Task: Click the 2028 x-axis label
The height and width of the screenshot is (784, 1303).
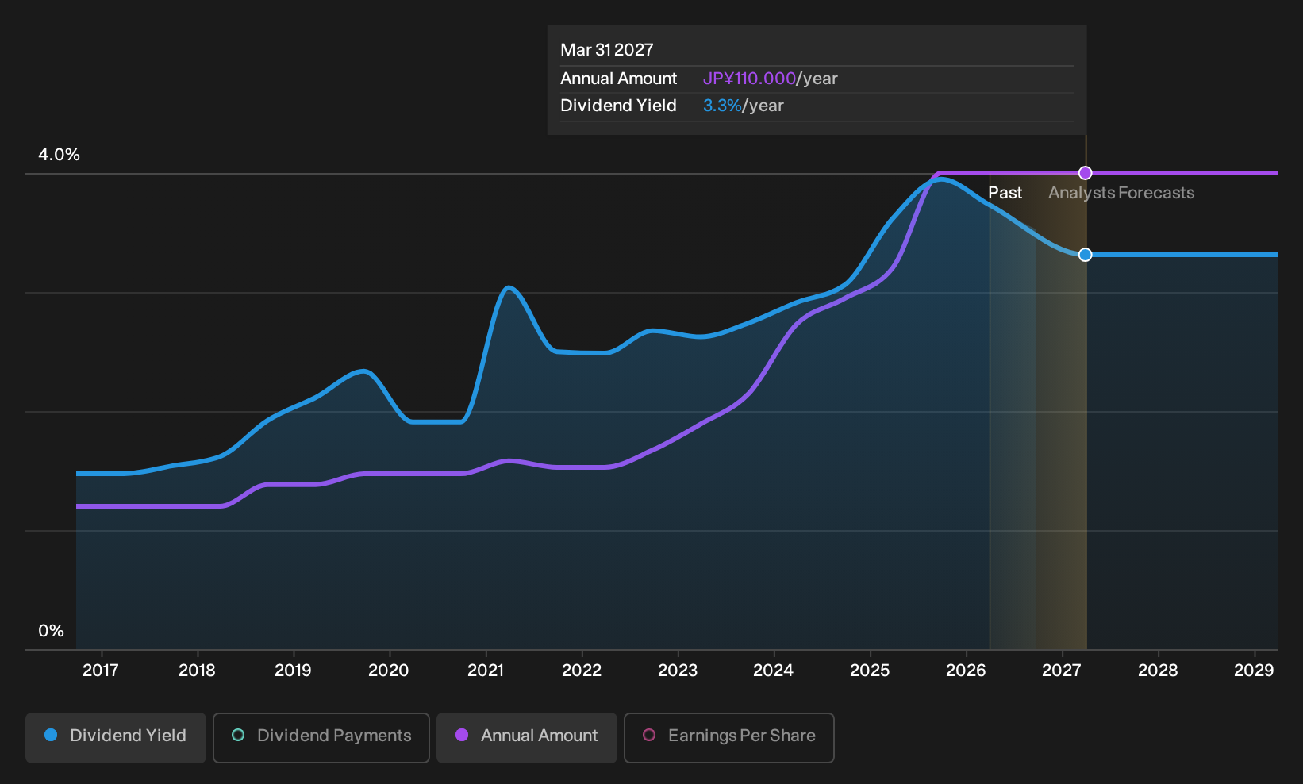Action: (1158, 671)
